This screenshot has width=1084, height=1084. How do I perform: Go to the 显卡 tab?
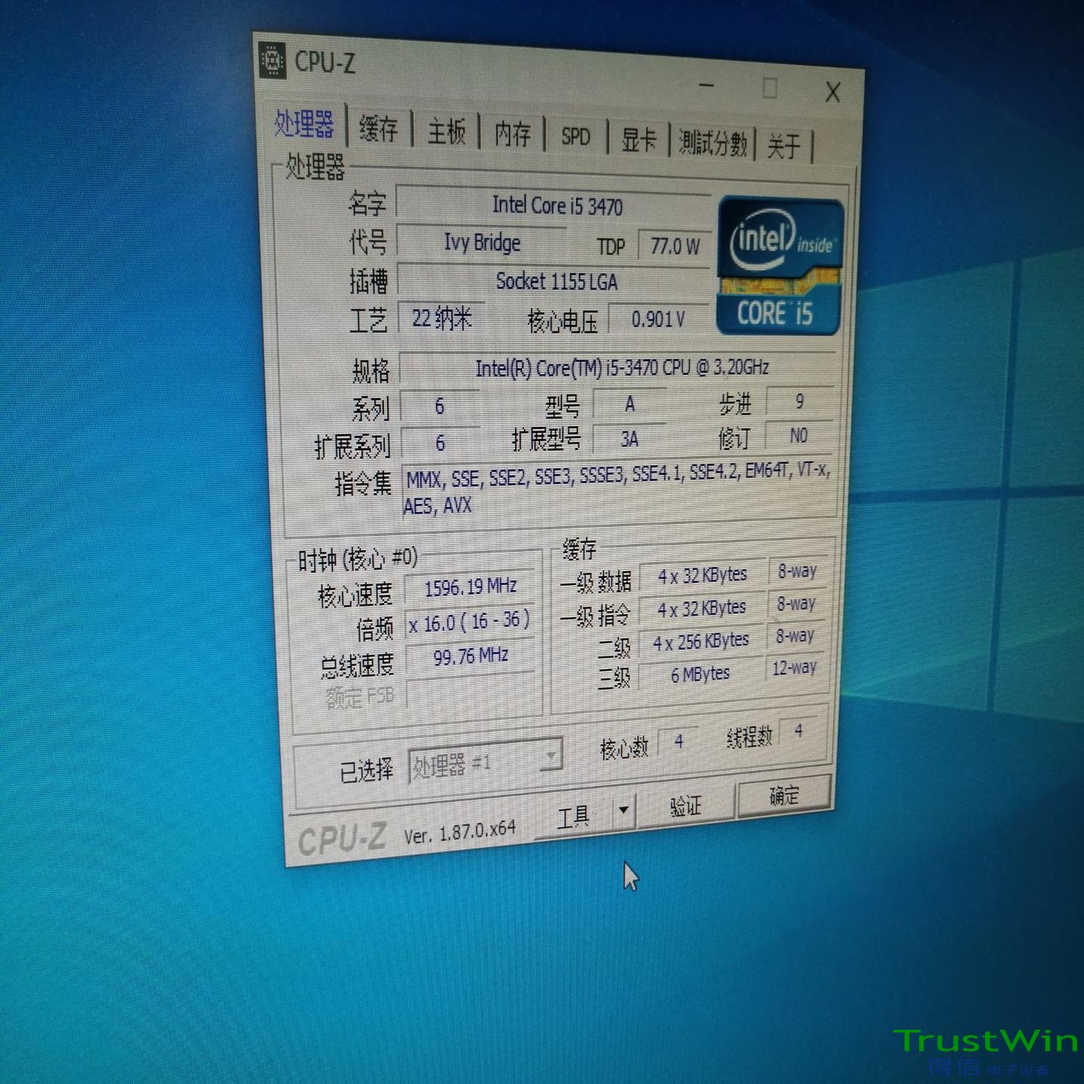point(638,140)
